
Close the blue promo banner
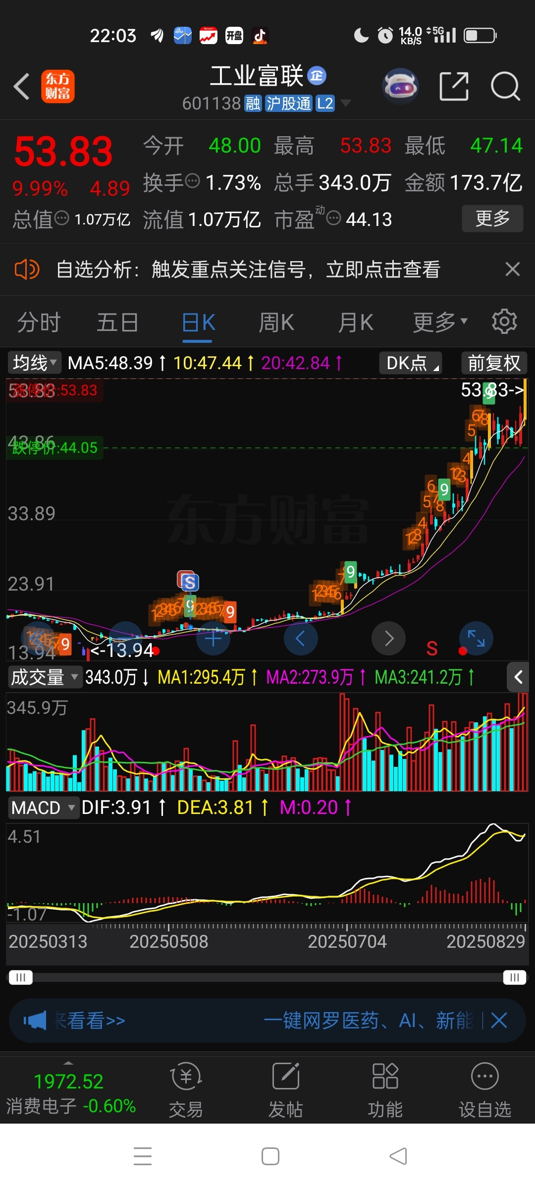pyautogui.click(x=499, y=1021)
